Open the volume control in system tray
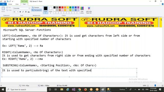 point(143,89)
